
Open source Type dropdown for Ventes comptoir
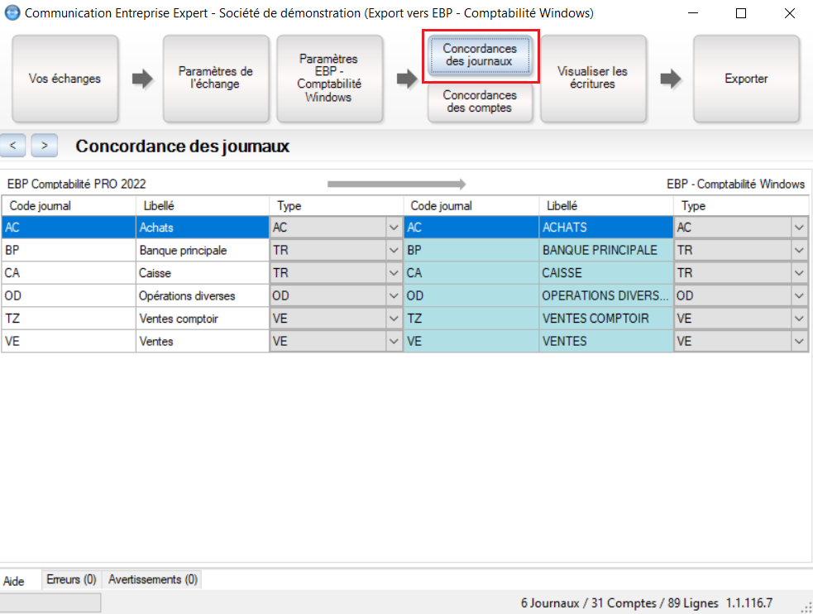click(x=394, y=319)
